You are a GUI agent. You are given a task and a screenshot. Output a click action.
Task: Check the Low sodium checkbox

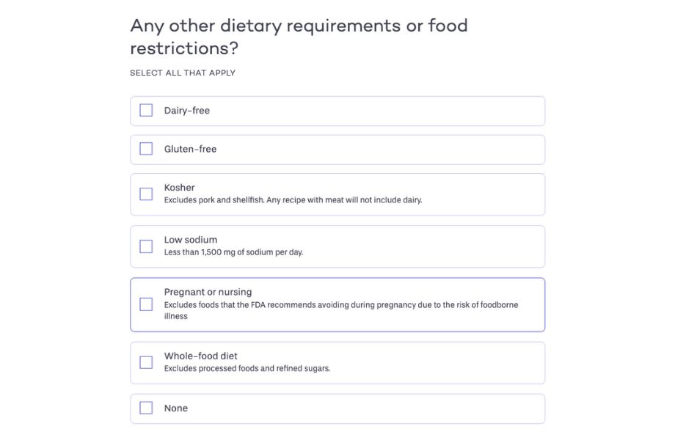click(x=146, y=246)
